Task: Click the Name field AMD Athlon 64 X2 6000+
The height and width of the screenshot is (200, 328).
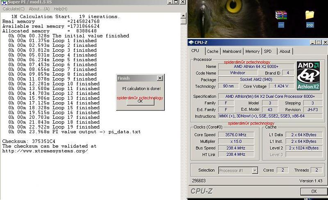Action: click(256, 67)
